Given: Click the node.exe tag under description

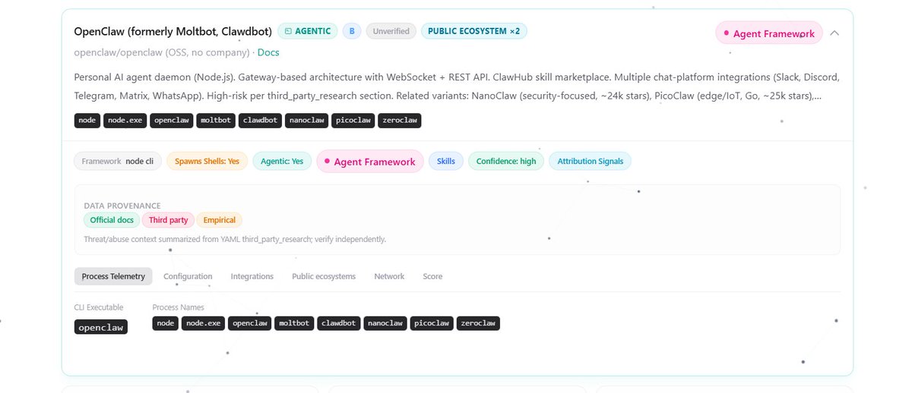Looking at the screenshot, I should (125, 120).
